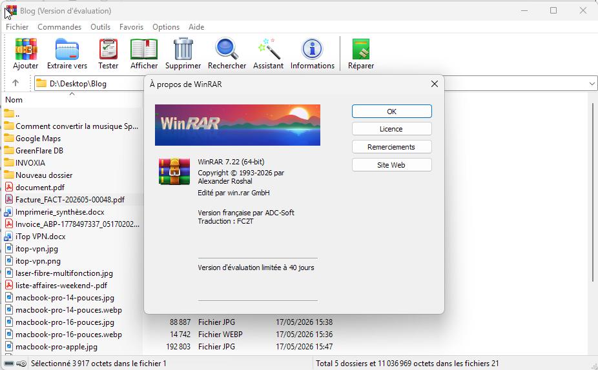Click 'Total 5 dossiers' status text
Viewport: 598px width, 370px height.
407,364
